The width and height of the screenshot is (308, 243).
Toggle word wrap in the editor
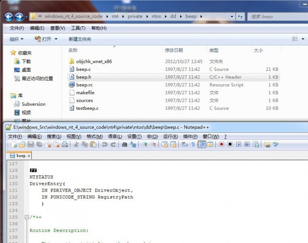pyautogui.click(x=184, y=145)
